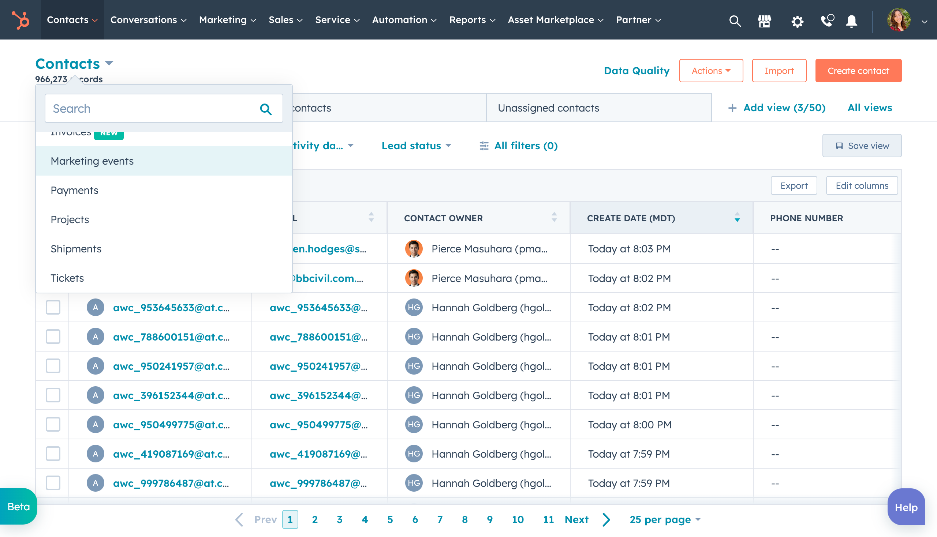The image size is (937, 537).
Task: Expand the Lead status filter
Action: click(x=416, y=146)
